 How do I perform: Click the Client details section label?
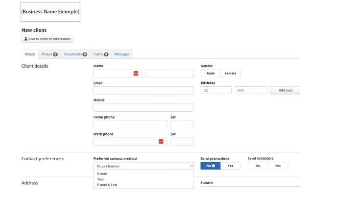point(35,66)
